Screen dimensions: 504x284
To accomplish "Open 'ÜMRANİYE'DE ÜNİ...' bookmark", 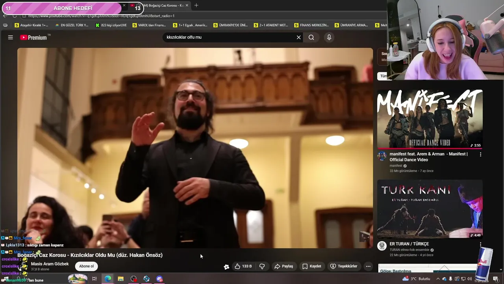I will pos(230,25).
